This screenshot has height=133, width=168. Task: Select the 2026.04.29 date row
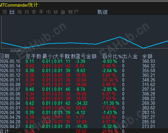click(x=10, y=117)
